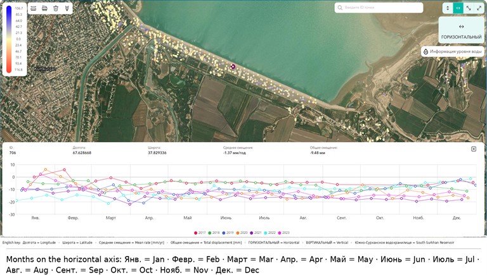Viewport: 487px width, 275px height.
Task: Select the ruler-shaped measure tool in the map toolbar
Action: 33,8
